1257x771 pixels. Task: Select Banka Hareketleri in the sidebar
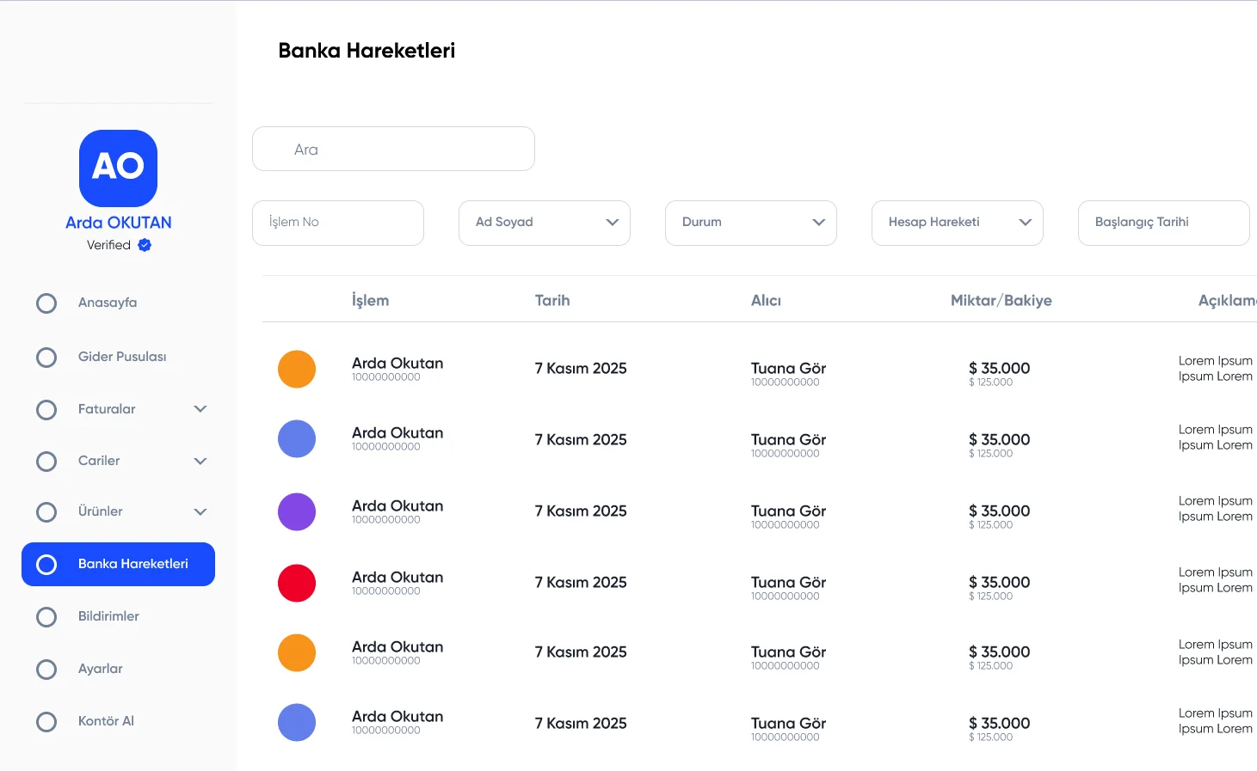tap(119, 564)
